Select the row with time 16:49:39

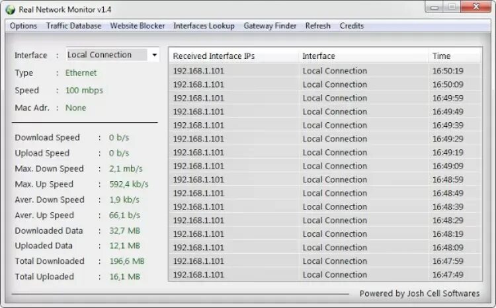tap(325, 125)
